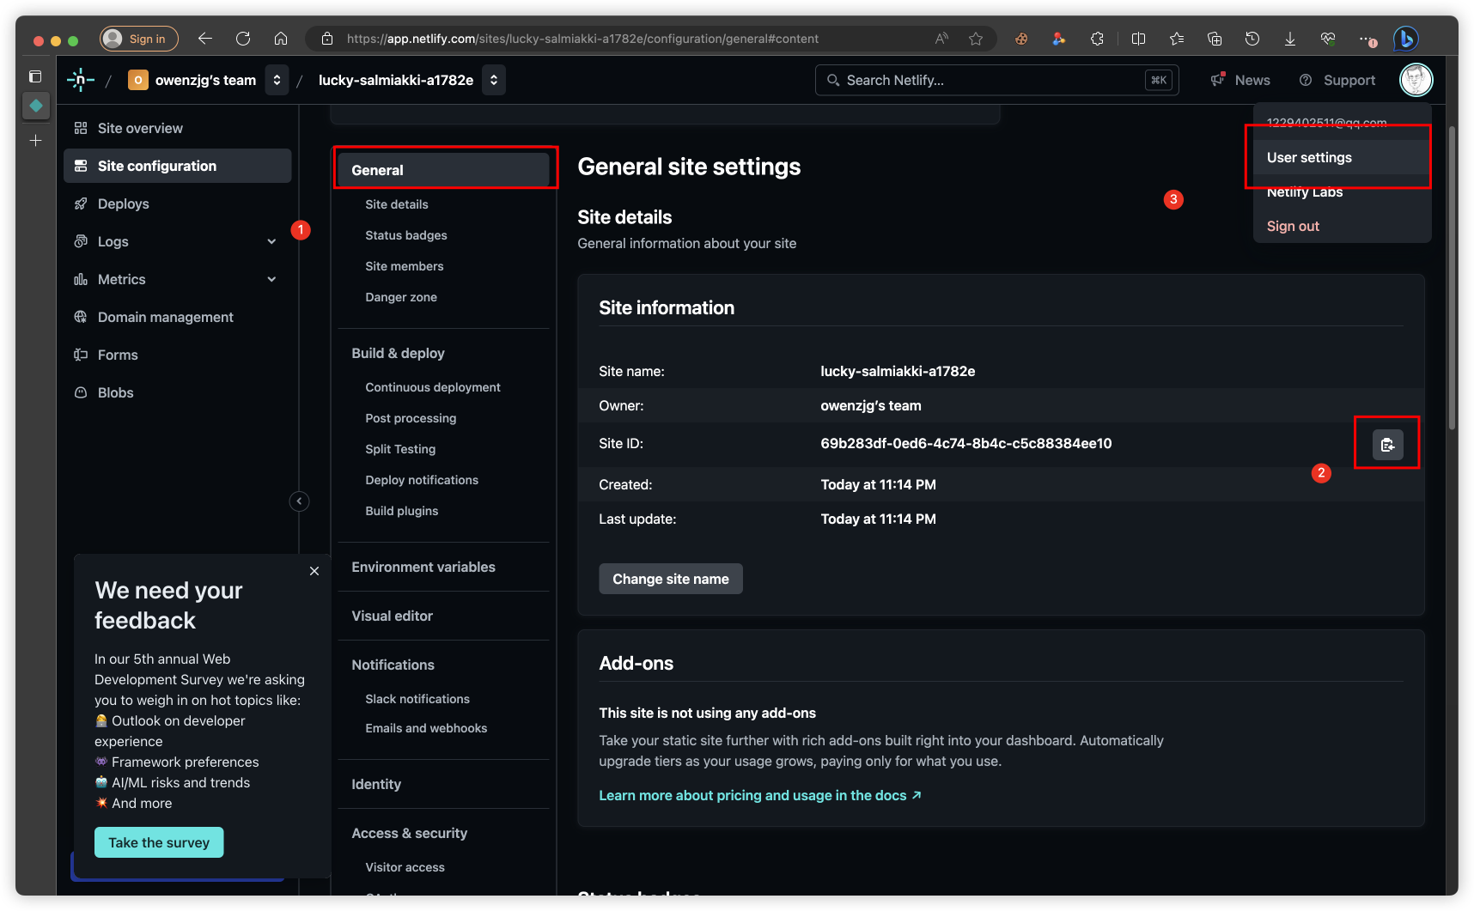Open browser collections icon
The image size is (1474, 911).
1215,39
